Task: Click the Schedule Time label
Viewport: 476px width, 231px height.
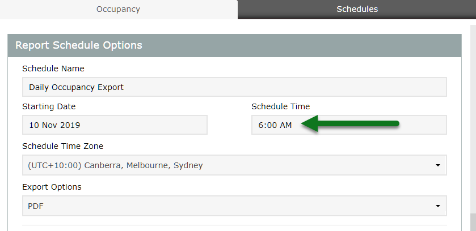Action: (x=280, y=106)
